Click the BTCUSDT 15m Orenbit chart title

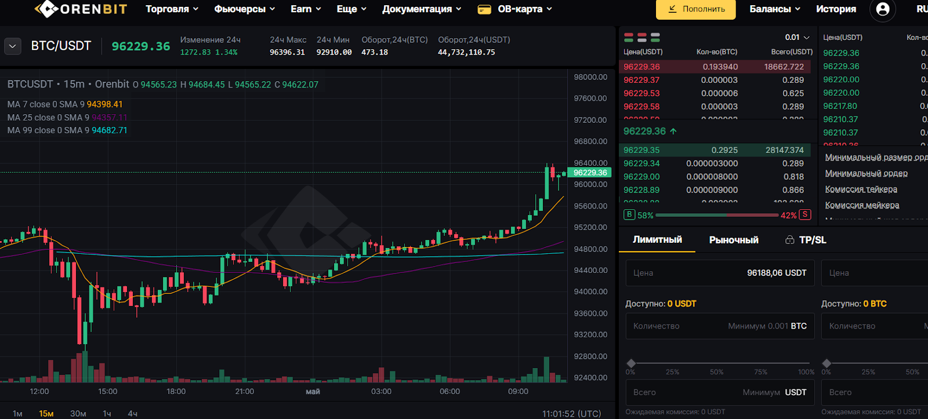coord(68,84)
